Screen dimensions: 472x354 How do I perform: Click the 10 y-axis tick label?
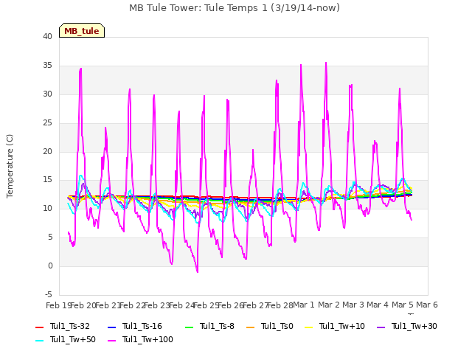pos(47,208)
